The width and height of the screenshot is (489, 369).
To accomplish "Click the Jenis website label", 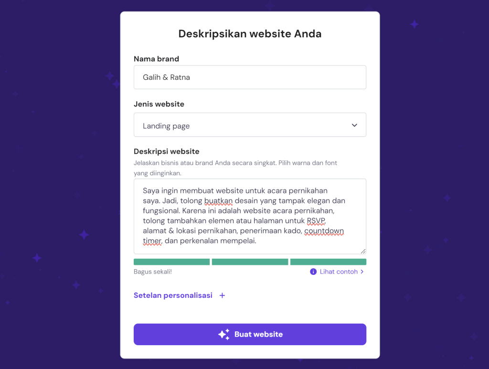I will click(x=159, y=104).
